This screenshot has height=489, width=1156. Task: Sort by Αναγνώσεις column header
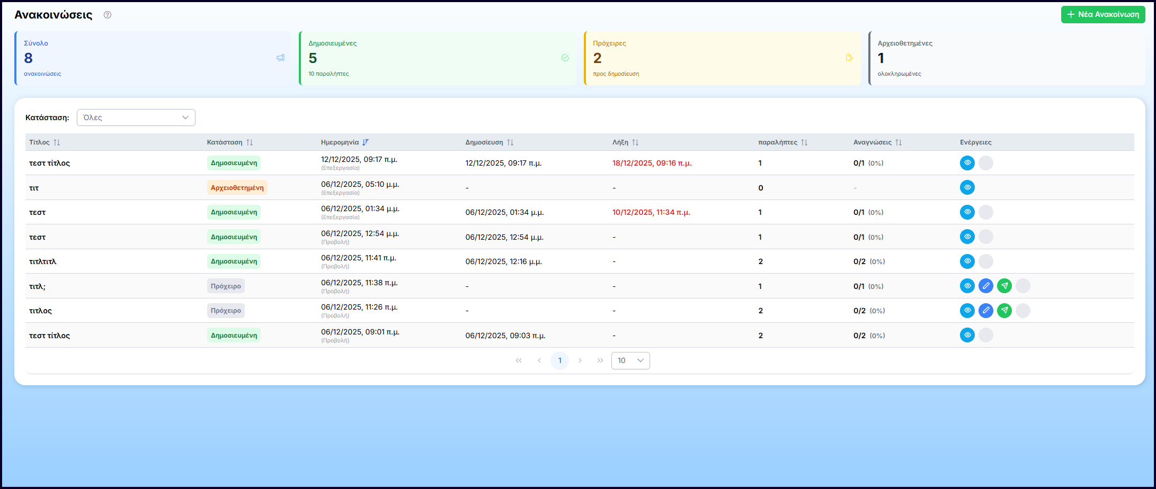coord(898,142)
